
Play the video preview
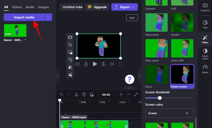click(95, 64)
